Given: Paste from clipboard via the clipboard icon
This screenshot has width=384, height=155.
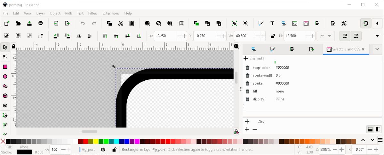Looking at the screenshot, I should point(132,23).
